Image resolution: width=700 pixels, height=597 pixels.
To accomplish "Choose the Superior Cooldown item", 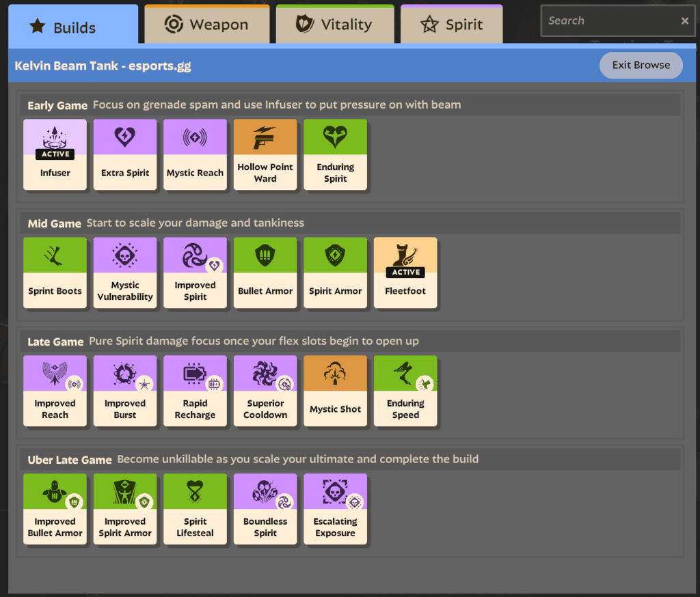I will click(265, 390).
